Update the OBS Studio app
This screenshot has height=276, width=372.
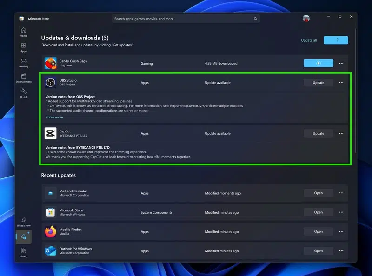(x=319, y=82)
